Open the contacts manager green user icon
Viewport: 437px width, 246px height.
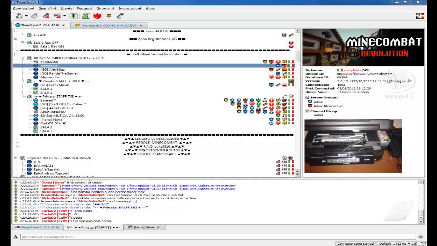pyautogui.click(x=86, y=16)
